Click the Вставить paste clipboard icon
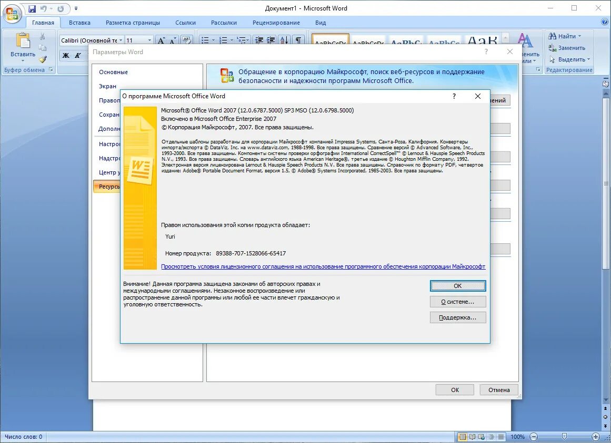This screenshot has width=611, height=443. click(23, 41)
